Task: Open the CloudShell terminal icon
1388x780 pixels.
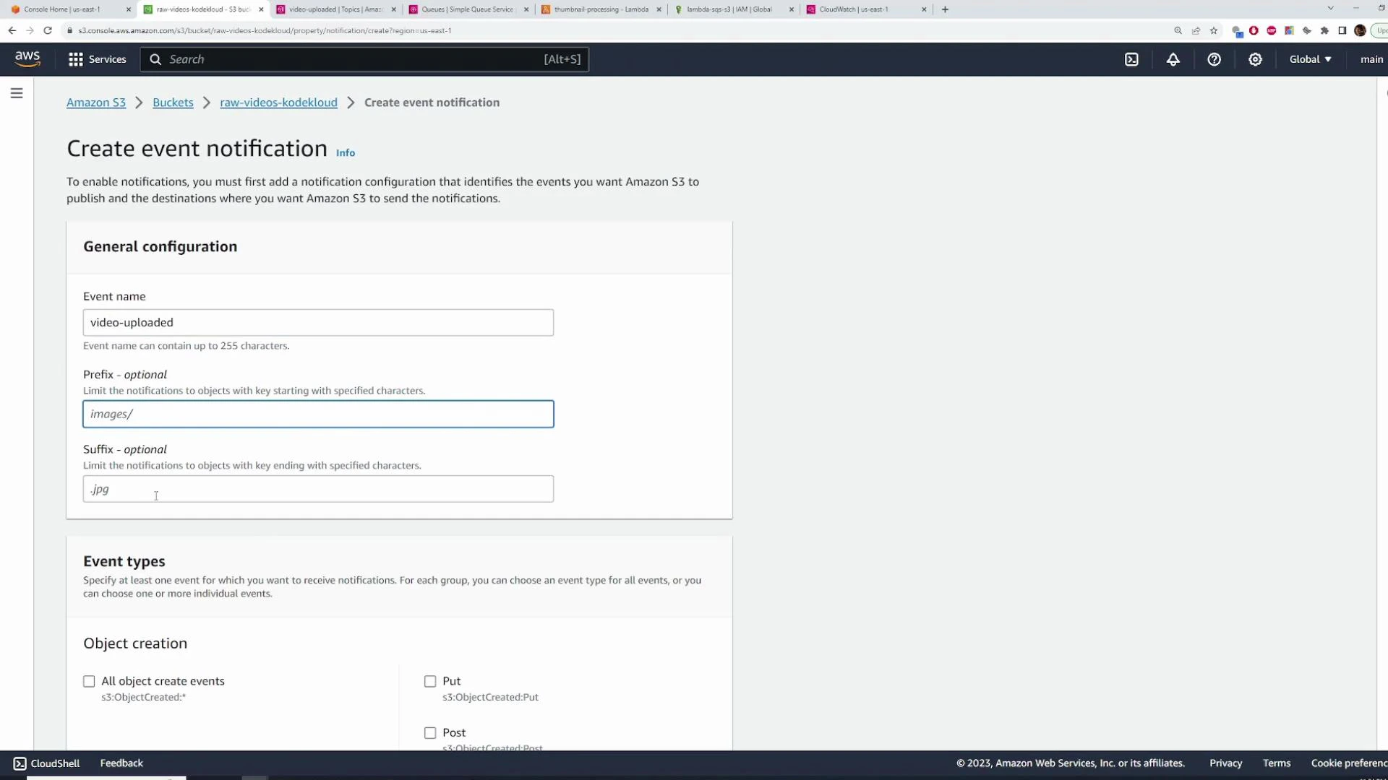Action: [x=20, y=763]
